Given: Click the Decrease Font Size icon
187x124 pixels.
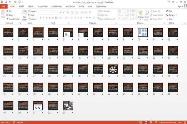Looking at the screenshot, I should [x=64, y=12].
